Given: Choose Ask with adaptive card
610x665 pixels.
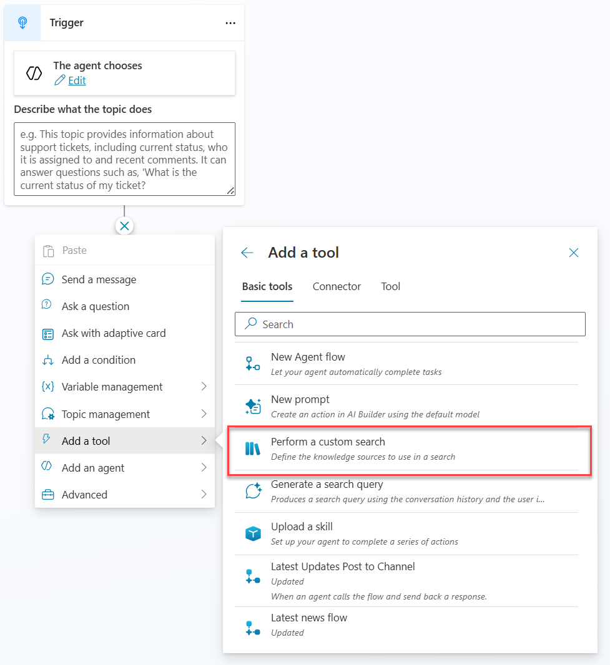Looking at the screenshot, I should (114, 333).
